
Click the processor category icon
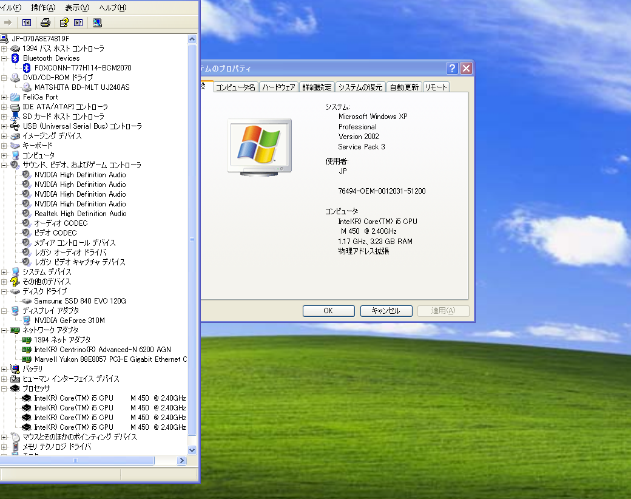(x=15, y=389)
